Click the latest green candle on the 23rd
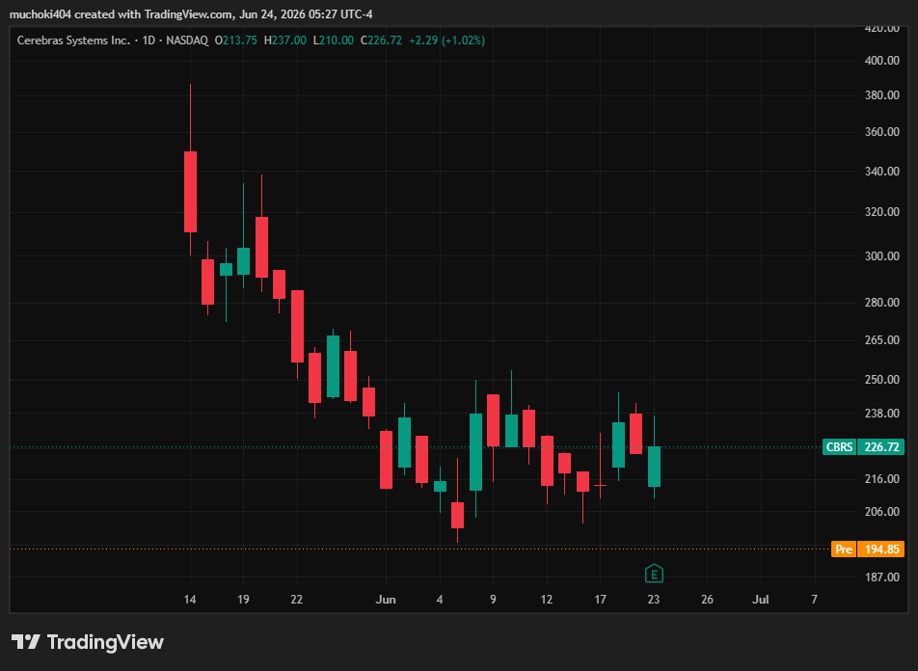 pos(654,466)
